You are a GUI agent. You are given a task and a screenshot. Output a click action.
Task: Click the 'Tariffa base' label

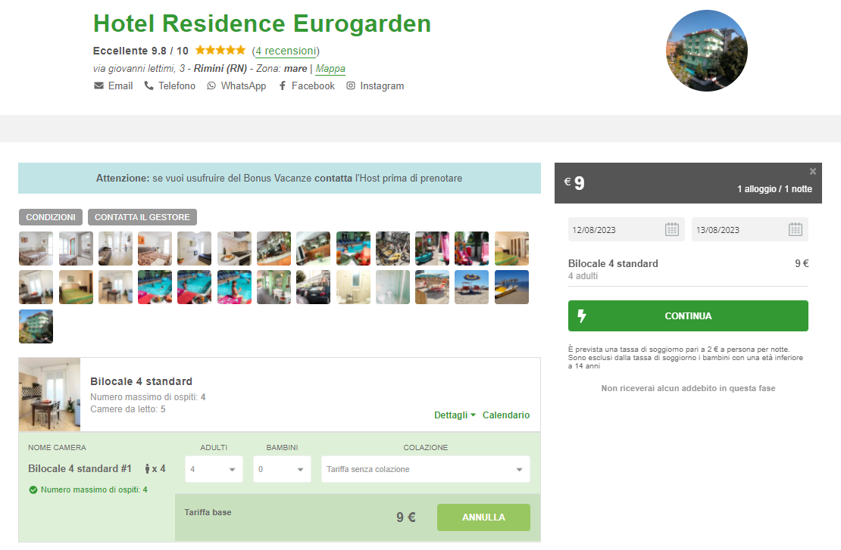click(x=208, y=512)
